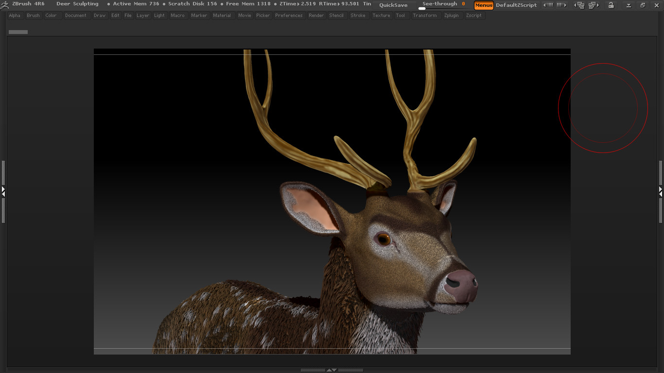Select the next UI layout icon
Image resolution: width=664 pixels, height=373 pixels.
594,4
